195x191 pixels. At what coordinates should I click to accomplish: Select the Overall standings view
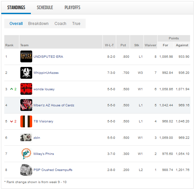tap(16, 24)
